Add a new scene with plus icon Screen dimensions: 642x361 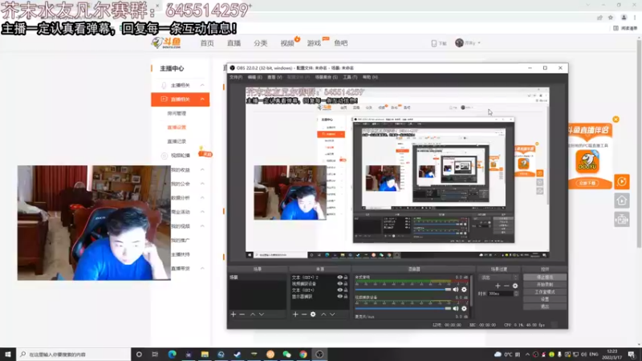pyautogui.click(x=234, y=314)
